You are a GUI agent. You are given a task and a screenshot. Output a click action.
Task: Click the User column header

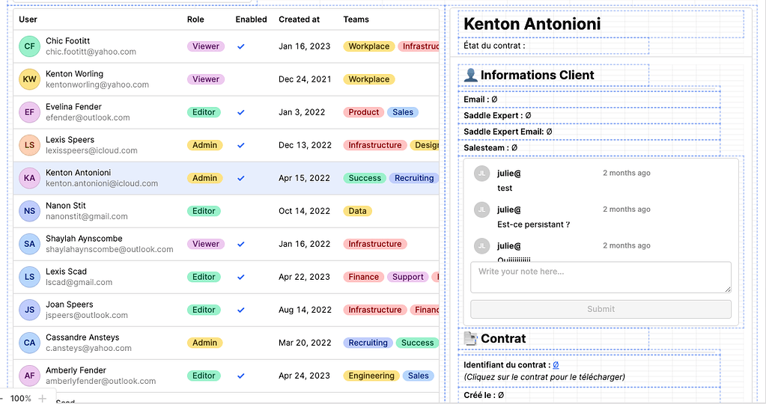(28, 19)
